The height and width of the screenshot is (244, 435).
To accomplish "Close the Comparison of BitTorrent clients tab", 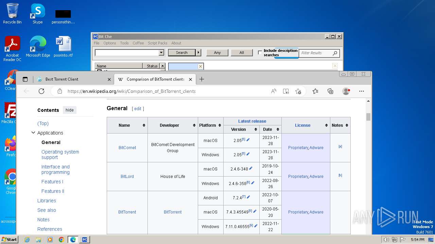I will coord(190,79).
